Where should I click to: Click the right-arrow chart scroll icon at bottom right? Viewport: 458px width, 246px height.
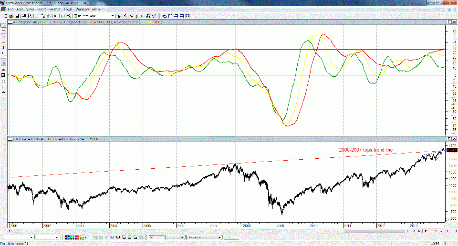[452, 231]
